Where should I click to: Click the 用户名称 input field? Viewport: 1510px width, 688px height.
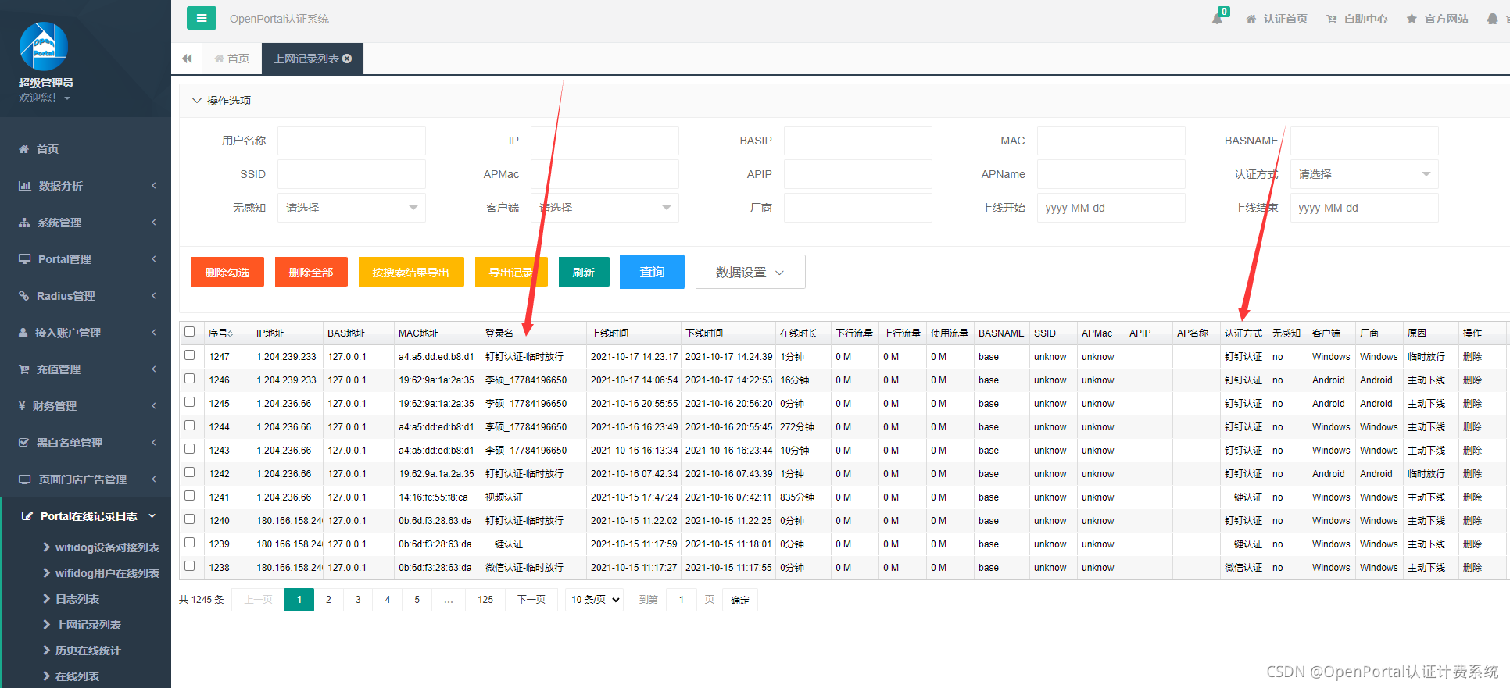pos(352,141)
